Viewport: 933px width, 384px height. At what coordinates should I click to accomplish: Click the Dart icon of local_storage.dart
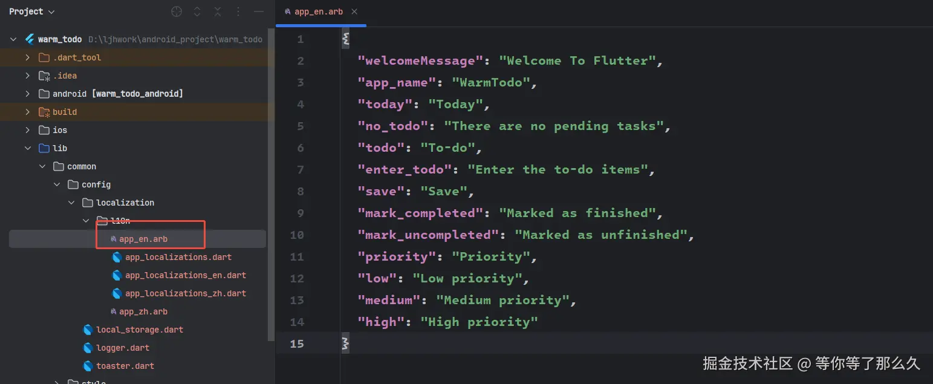tap(88, 330)
